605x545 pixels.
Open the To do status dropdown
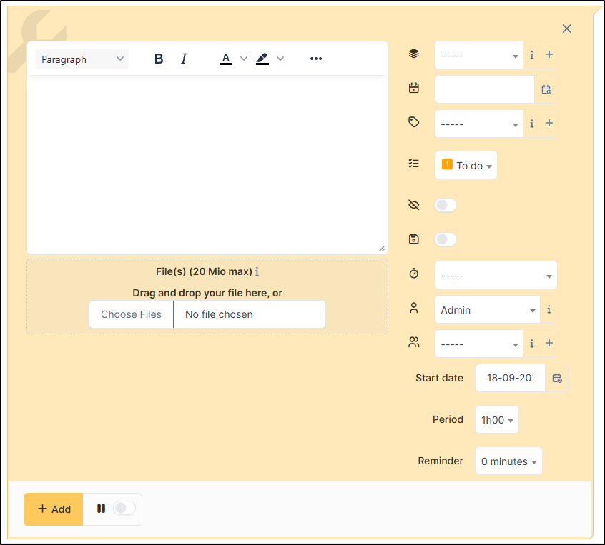(466, 166)
